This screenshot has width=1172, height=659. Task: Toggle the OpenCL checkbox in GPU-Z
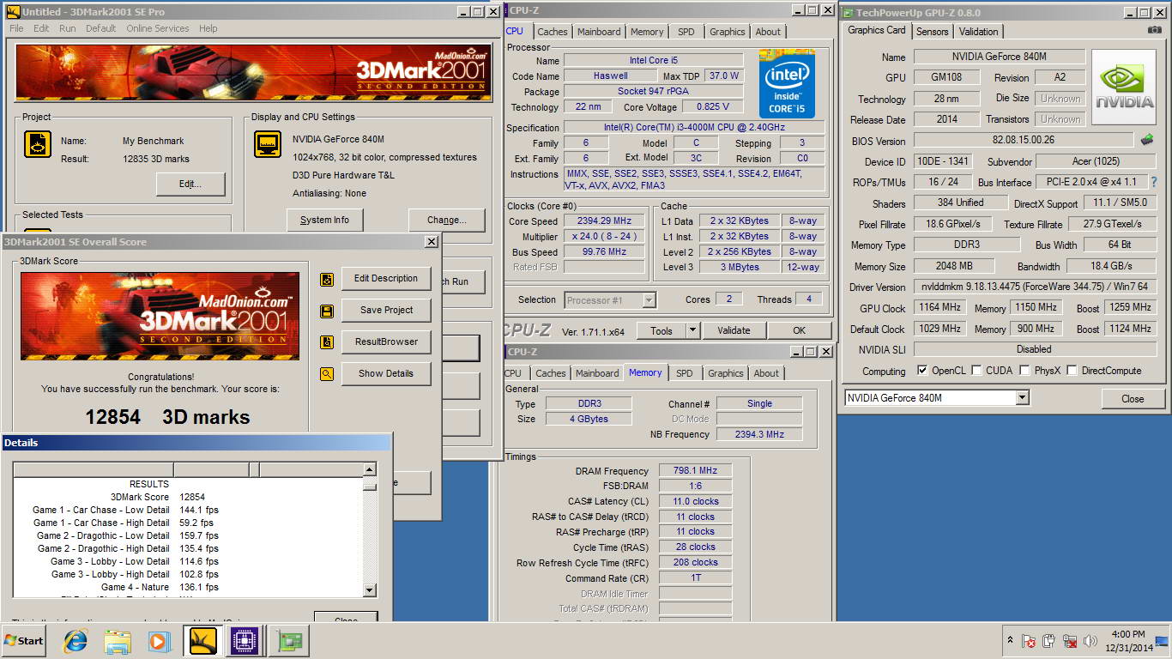[922, 371]
